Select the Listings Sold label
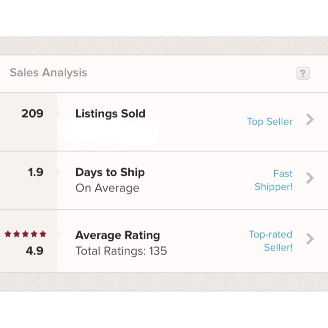328x328 pixels. pyautogui.click(x=110, y=114)
